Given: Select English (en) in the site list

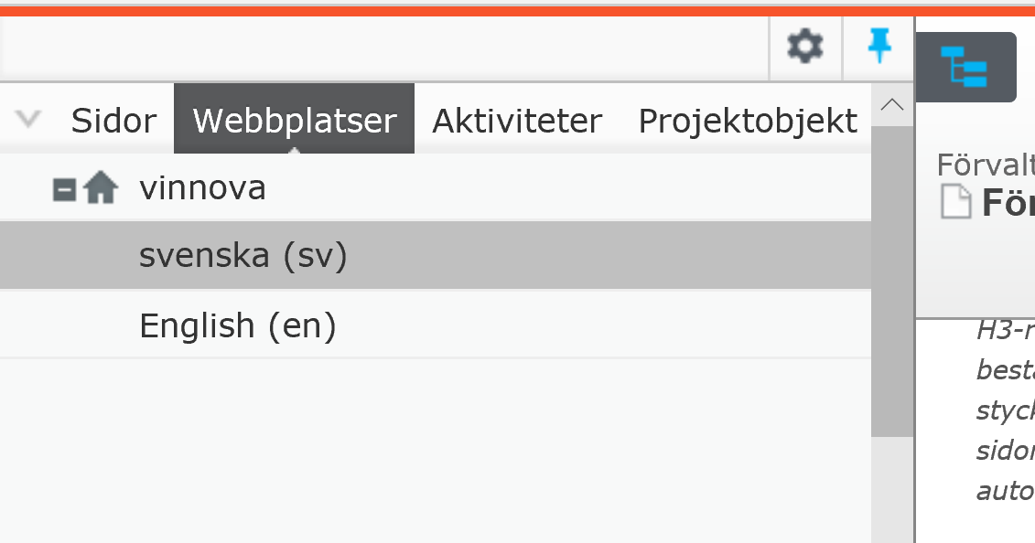Looking at the screenshot, I should coord(238,324).
